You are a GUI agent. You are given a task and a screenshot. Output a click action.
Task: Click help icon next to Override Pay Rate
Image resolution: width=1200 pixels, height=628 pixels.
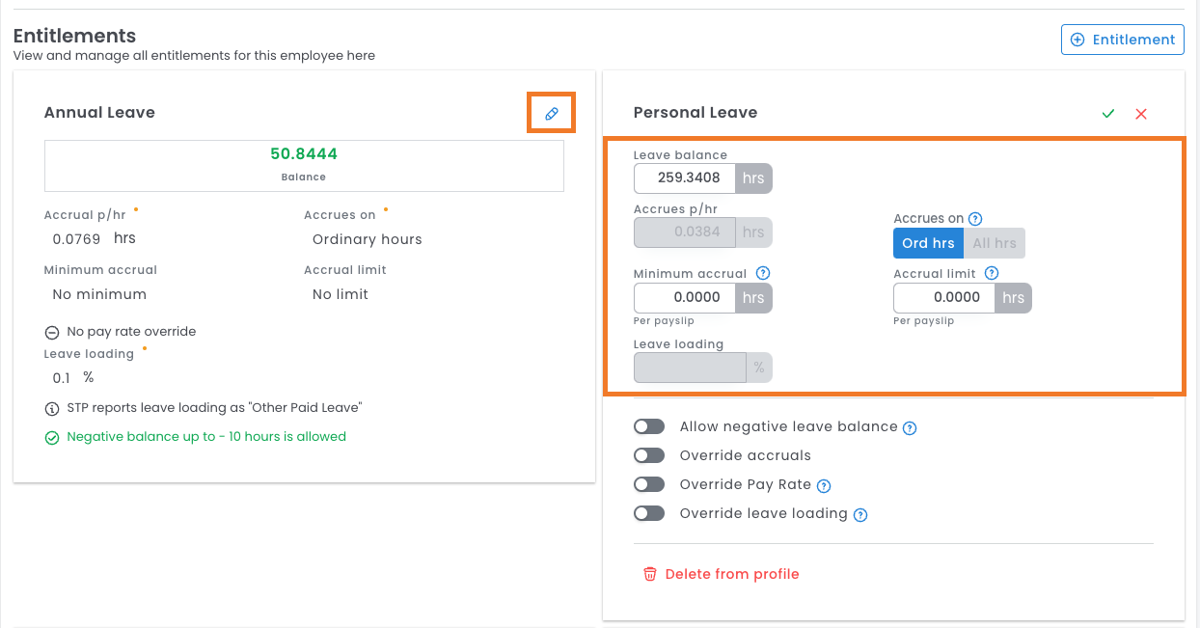tap(824, 485)
